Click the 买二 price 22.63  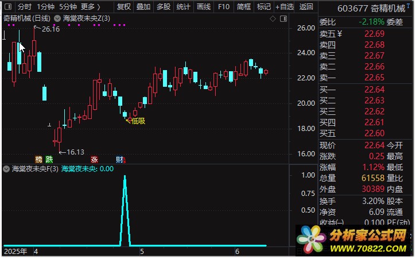(x=374, y=100)
